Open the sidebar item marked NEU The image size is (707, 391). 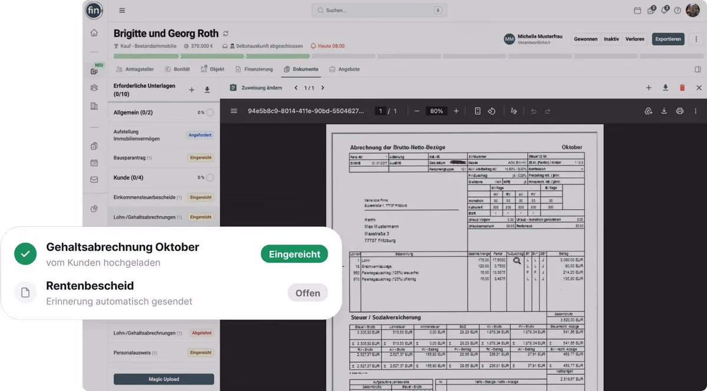tap(94, 71)
